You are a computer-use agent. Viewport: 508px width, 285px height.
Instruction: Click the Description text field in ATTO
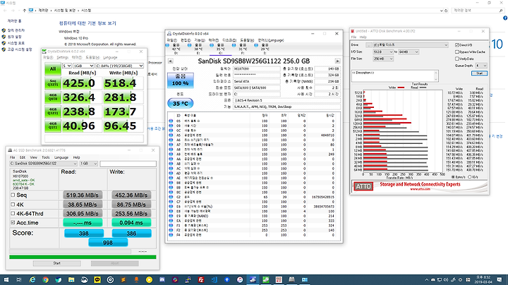coord(394,75)
